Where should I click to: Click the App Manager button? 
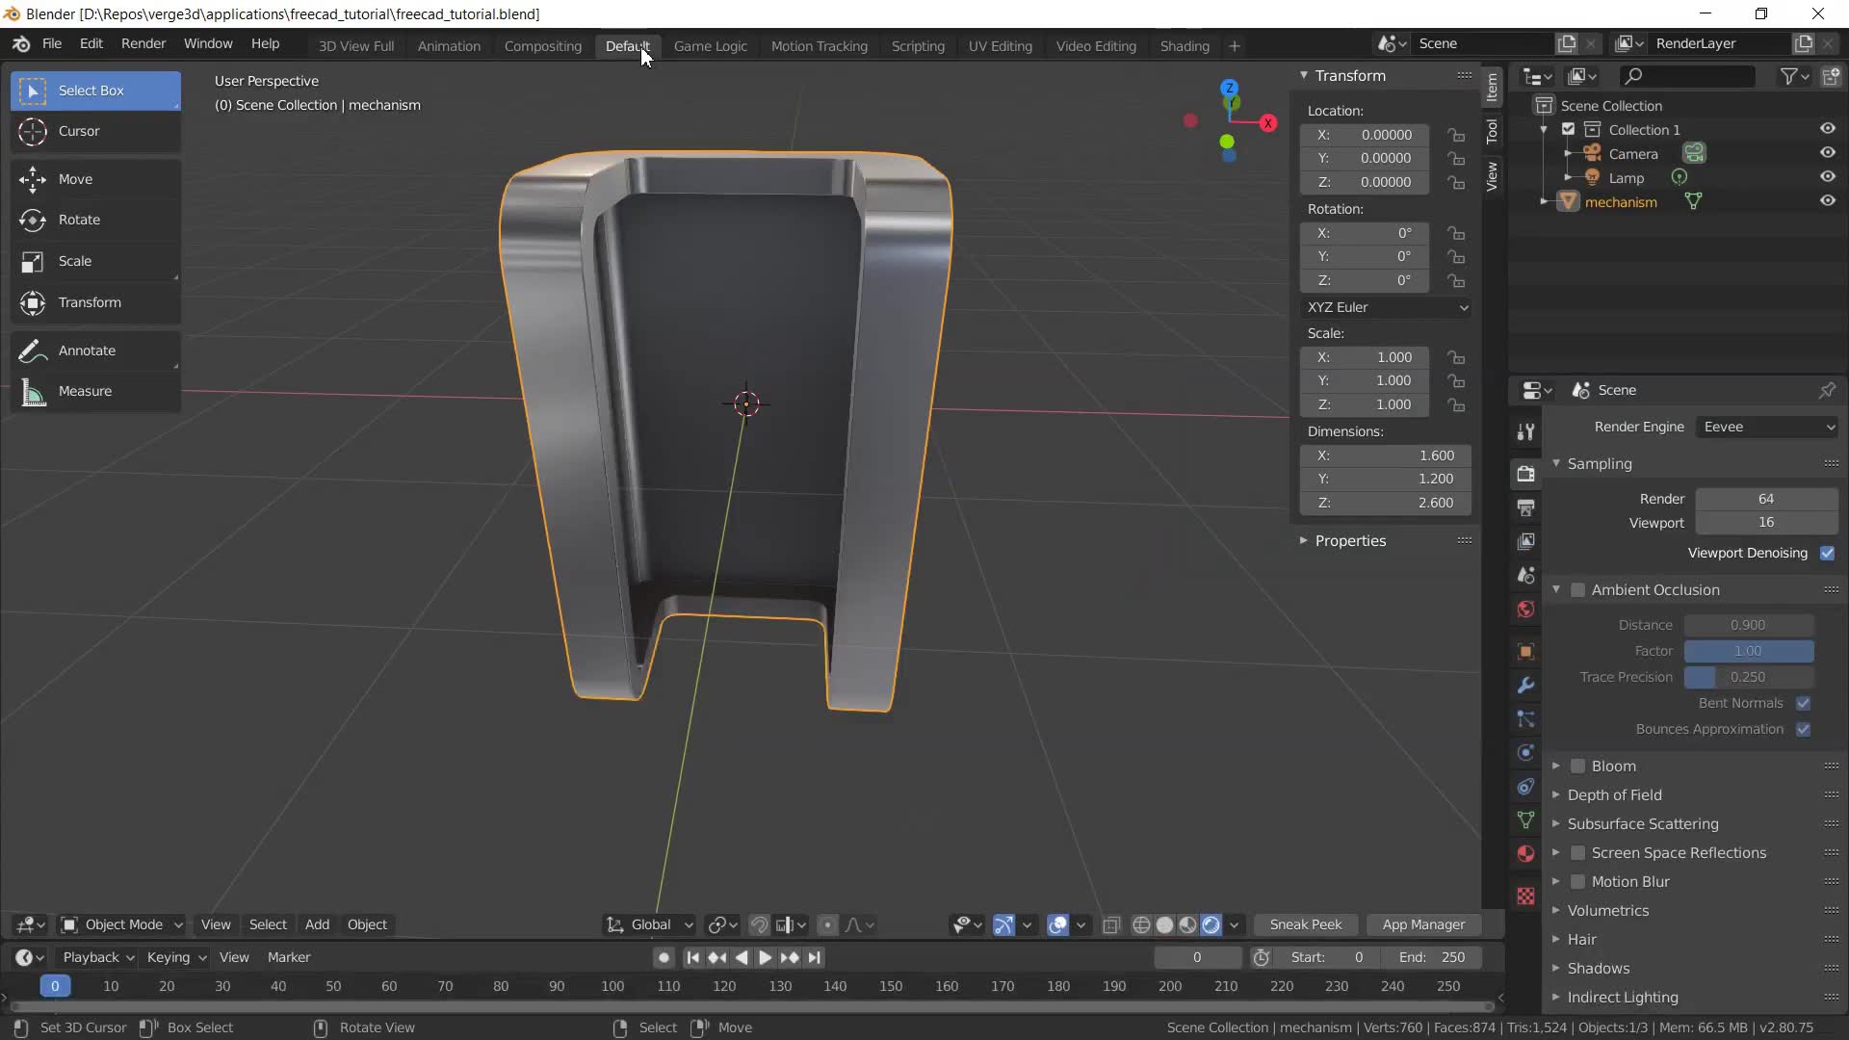point(1423,924)
